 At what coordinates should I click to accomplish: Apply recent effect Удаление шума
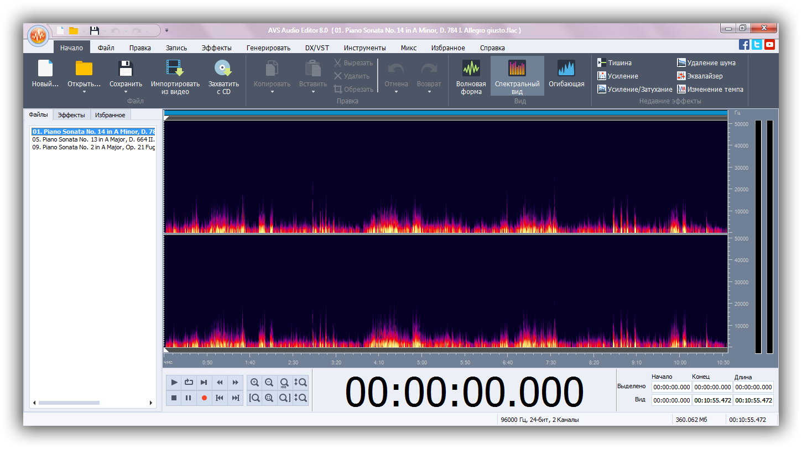coord(706,63)
